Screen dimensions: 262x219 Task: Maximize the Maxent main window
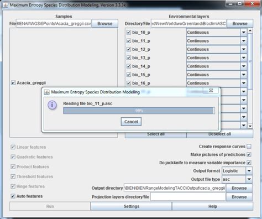point(240,3)
